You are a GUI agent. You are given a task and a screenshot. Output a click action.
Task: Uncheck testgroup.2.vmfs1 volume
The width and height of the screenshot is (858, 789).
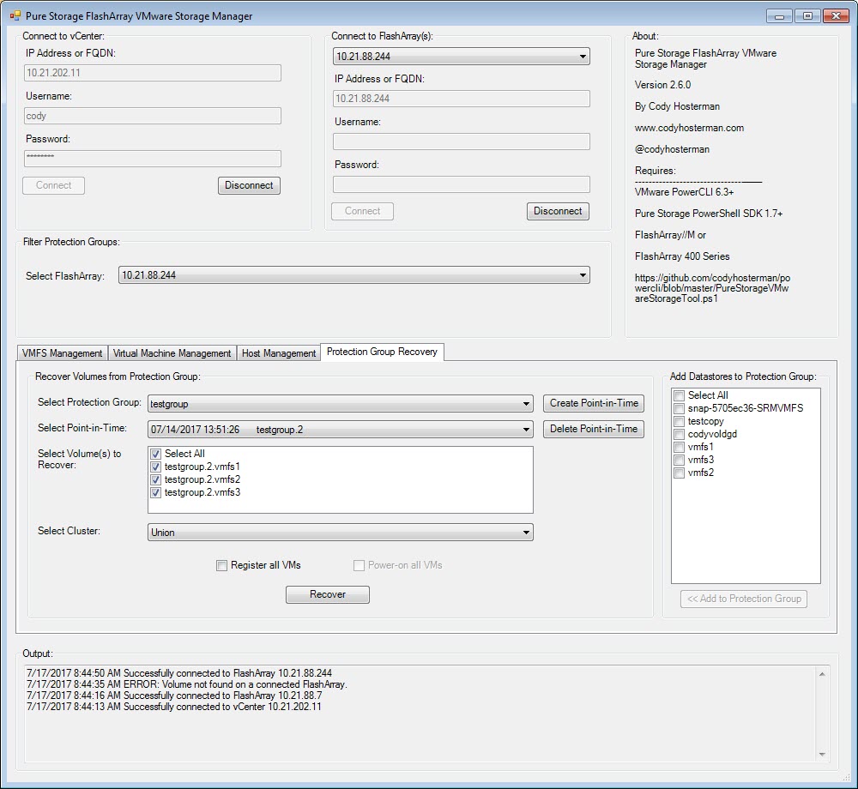pyautogui.click(x=156, y=467)
